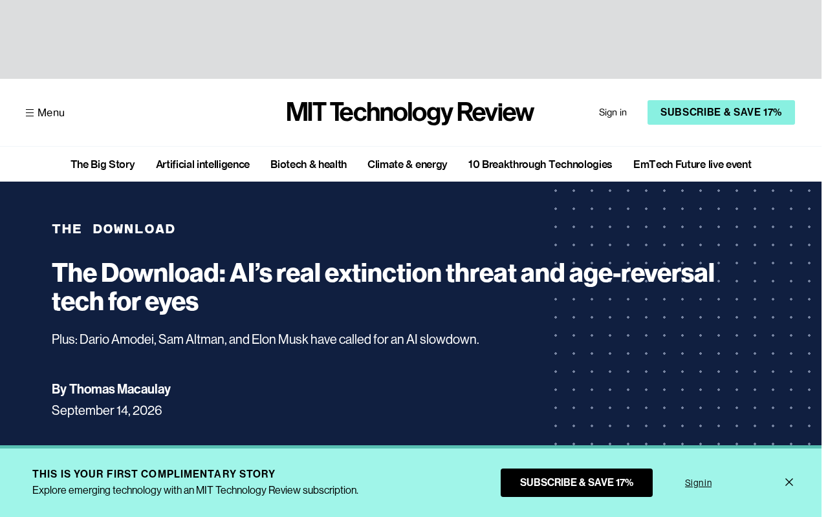Open author Thomas Macaulay's page
828x517 pixels.
[x=120, y=389]
